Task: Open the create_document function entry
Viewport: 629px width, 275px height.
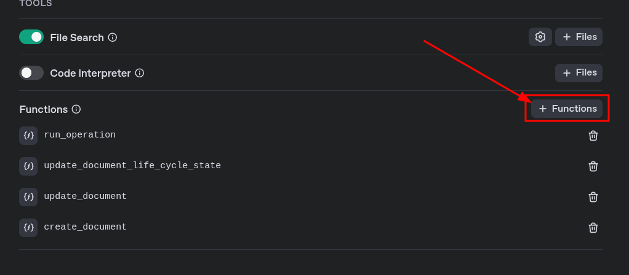Action: pyautogui.click(x=86, y=227)
